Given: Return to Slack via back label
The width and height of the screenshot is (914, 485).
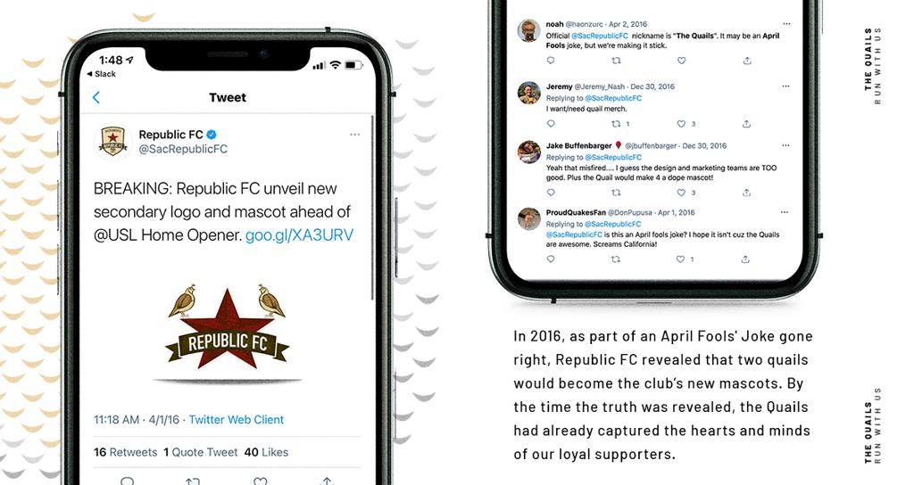Looking at the screenshot, I should [x=102, y=74].
